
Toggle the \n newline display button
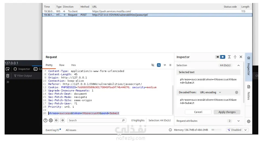click(165, 65)
